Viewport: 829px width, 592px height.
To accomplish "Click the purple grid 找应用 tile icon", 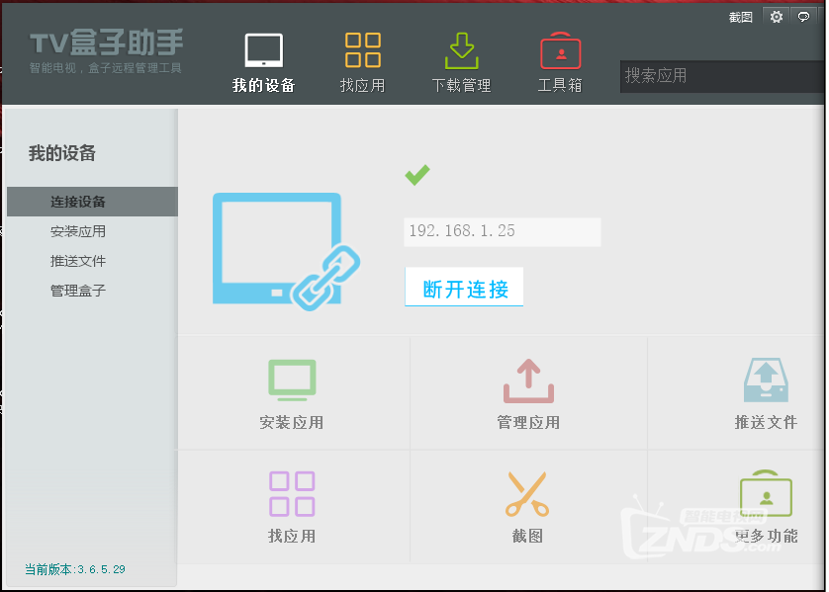I will (292, 494).
